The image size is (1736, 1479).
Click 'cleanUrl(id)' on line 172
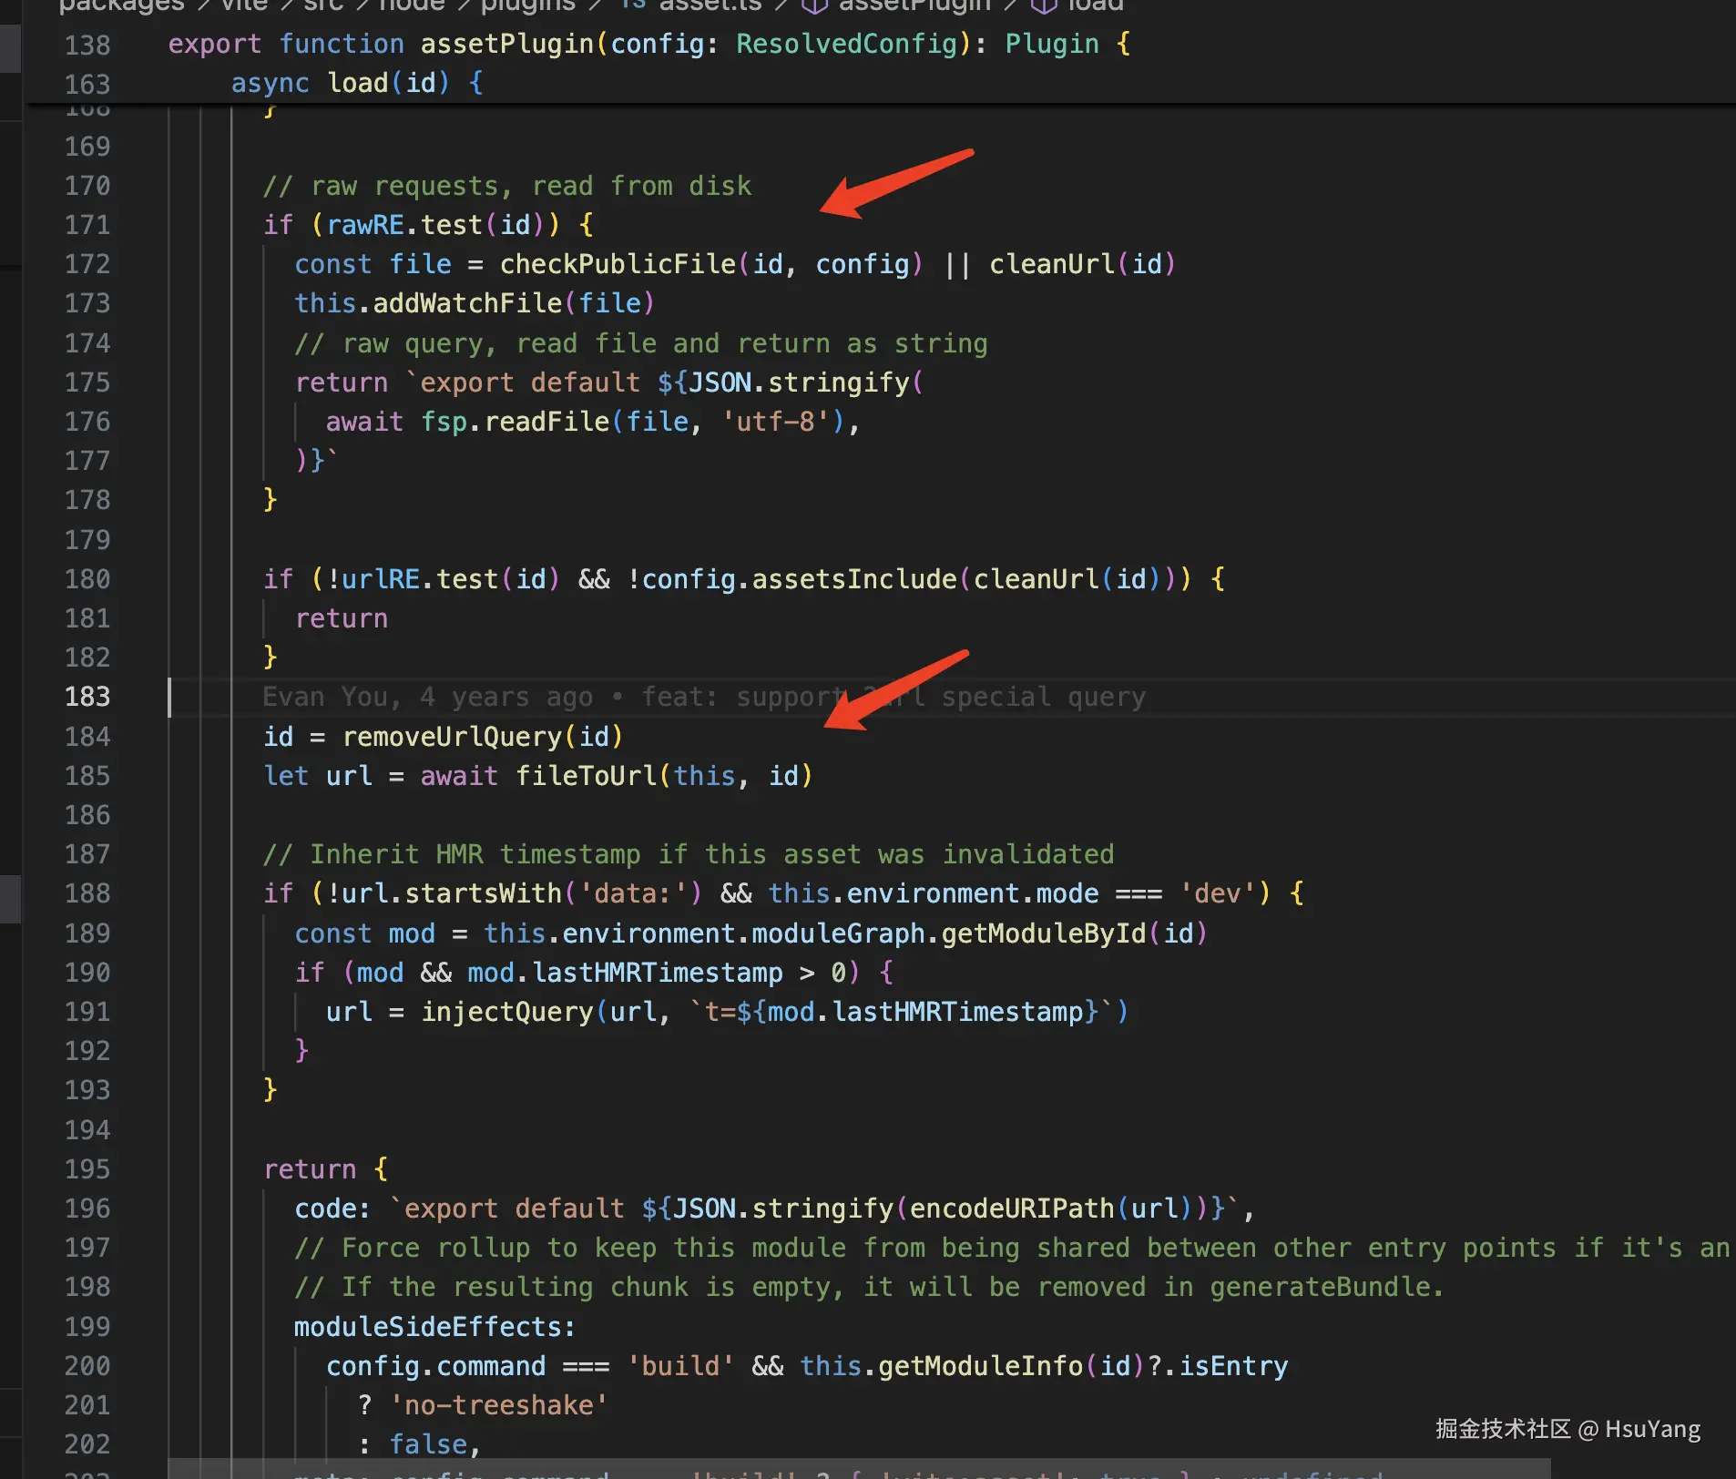click(x=1082, y=264)
